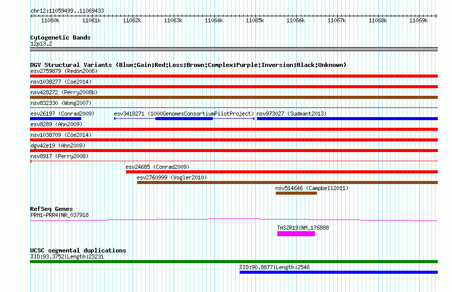Open the UCSC segmental duplications track title
This screenshot has width=452, height=292.
tap(78, 250)
